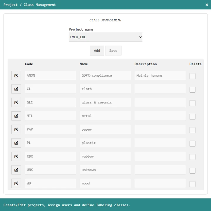The image size is (211, 211).
Task: Click the Add button
Action: click(97, 51)
